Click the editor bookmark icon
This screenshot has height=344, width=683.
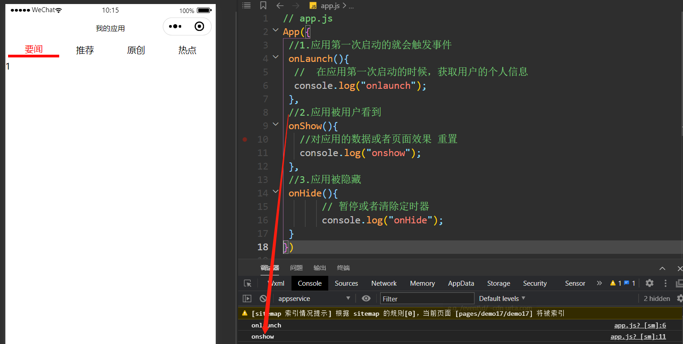click(x=263, y=5)
